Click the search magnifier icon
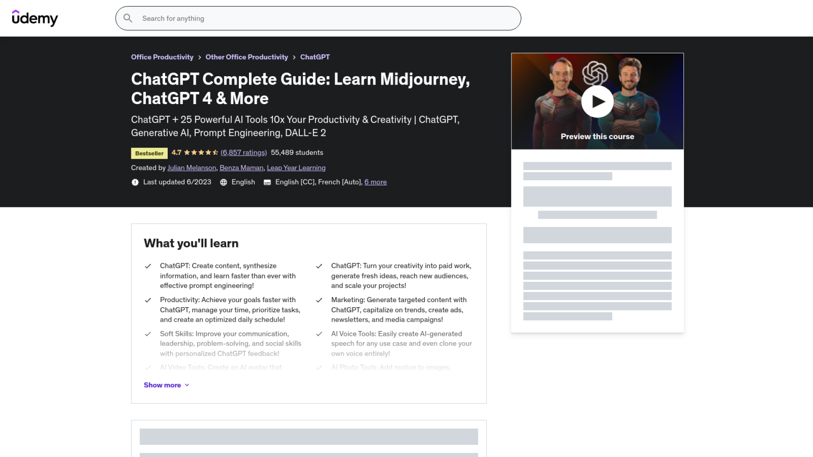The image size is (813, 457). (x=128, y=18)
